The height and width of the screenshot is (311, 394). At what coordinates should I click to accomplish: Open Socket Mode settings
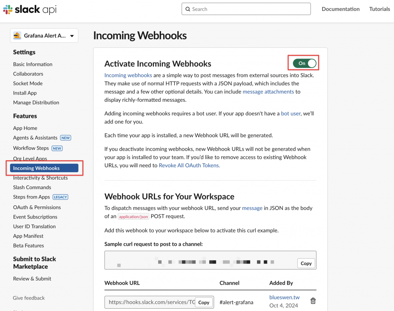click(x=28, y=84)
